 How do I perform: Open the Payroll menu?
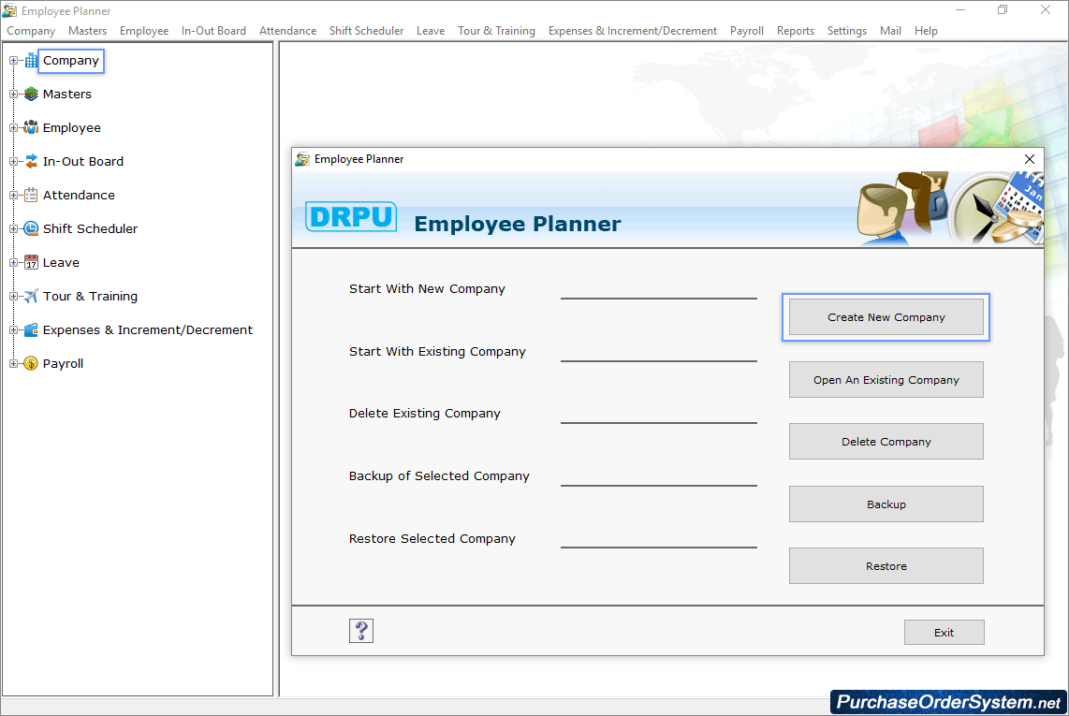tap(747, 31)
